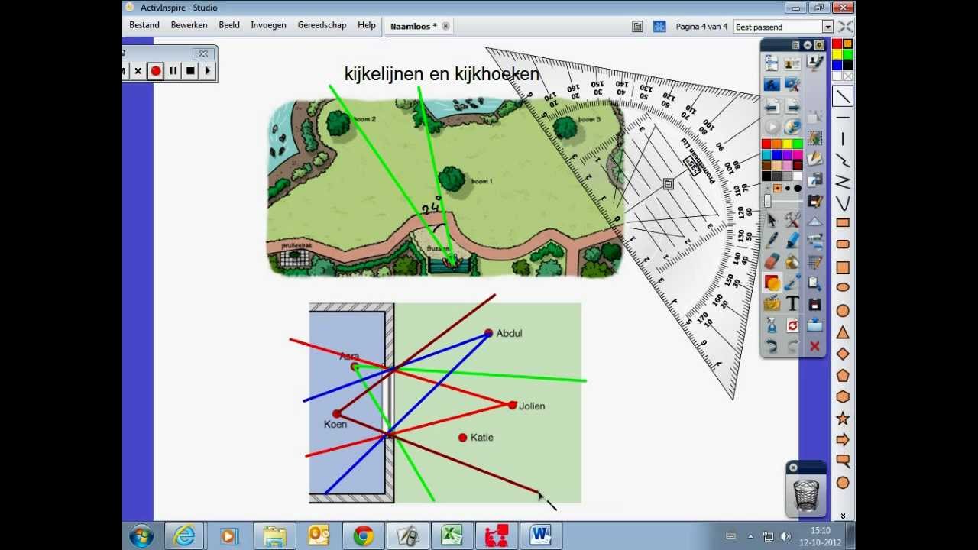978x550 pixels.
Task: Open Microsoft Word from the taskbar
Action: click(x=540, y=536)
